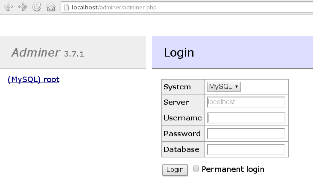Viewport: 313px width, 194px height.
Task: Click the browser back arrow icon
Action: pyautogui.click(x=9, y=7)
